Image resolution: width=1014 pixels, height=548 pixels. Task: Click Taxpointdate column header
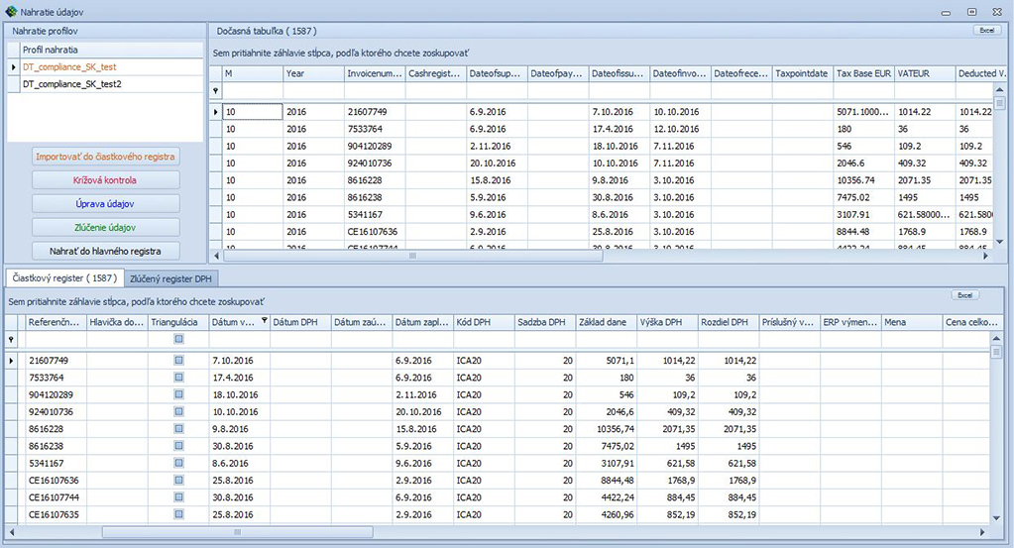802,73
